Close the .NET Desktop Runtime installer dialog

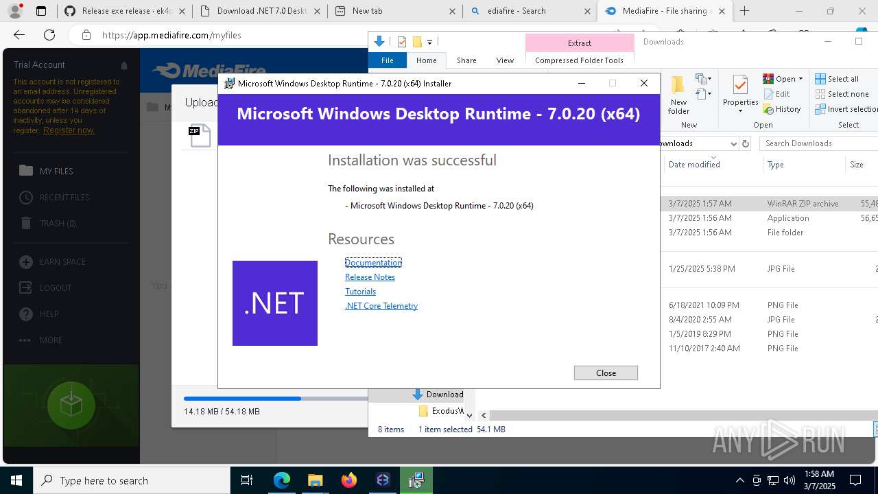click(x=606, y=373)
